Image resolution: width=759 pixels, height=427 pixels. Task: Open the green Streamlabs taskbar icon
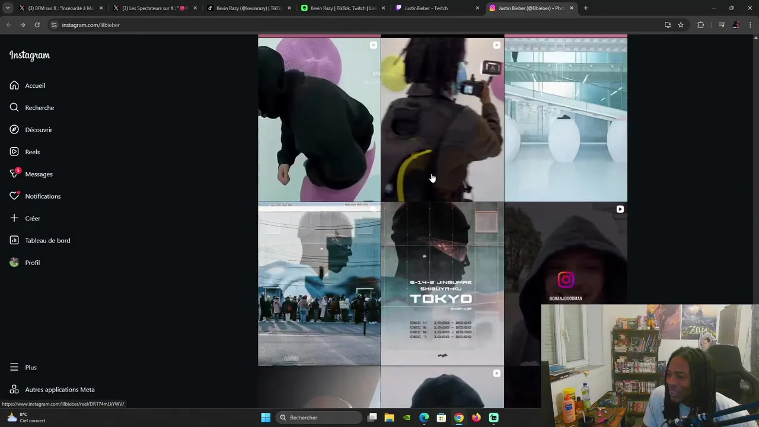coord(493,418)
